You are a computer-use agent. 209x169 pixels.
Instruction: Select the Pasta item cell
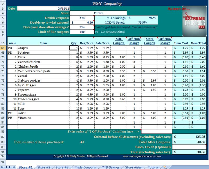(44, 57)
